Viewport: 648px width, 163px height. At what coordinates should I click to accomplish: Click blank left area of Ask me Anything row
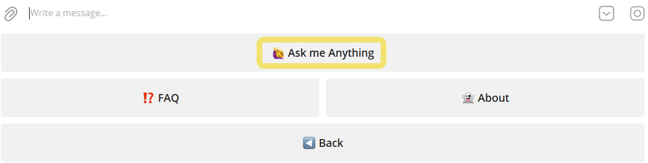click(129, 53)
